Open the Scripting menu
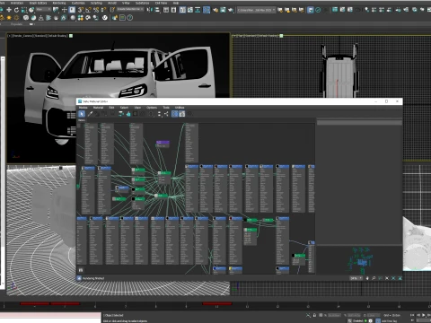The height and width of the screenshot is (323, 431). (x=96, y=3)
